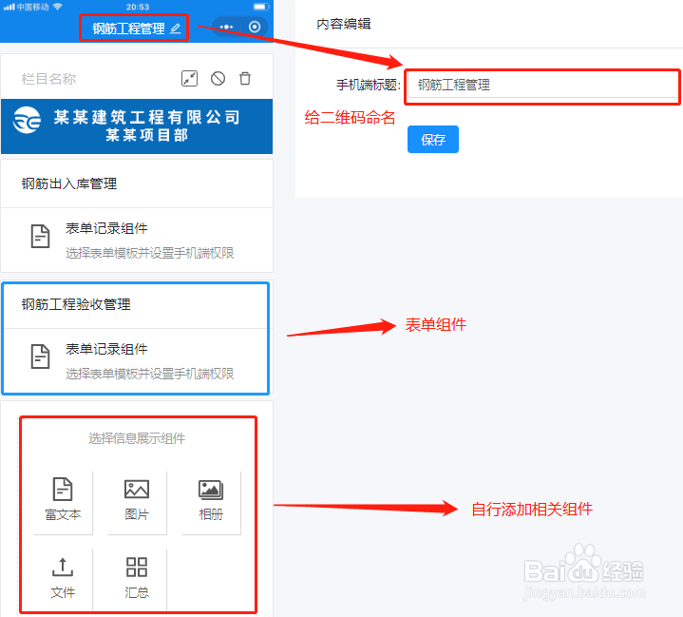Click the disable (circle-slash) icon in 栏目名称 row

tap(218, 79)
